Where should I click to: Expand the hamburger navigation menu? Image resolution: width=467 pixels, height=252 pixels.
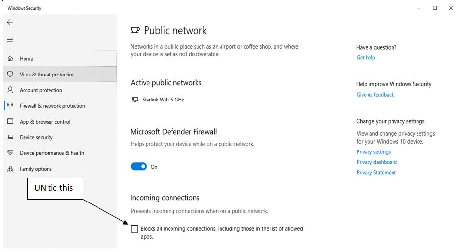coord(10,40)
